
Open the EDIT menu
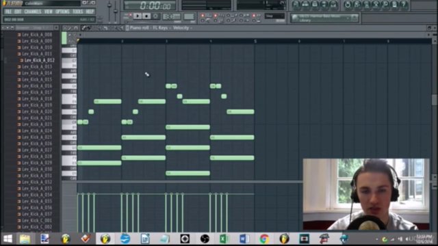tap(18, 12)
